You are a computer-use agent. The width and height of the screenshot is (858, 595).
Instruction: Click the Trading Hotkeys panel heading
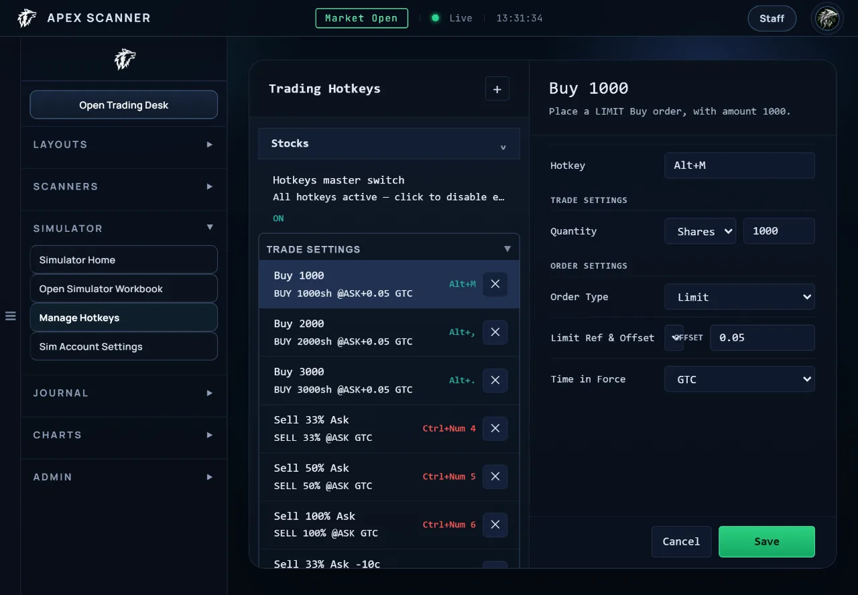[324, 88]
